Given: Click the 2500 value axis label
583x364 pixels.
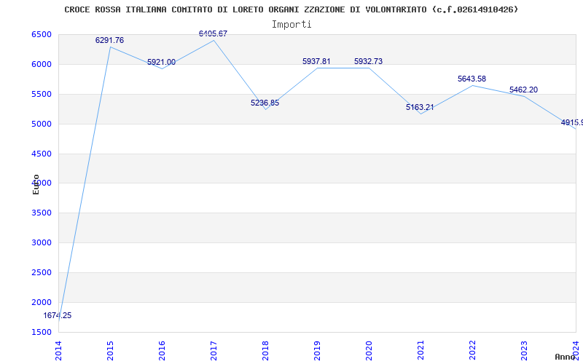Looking at the screenshot, I should (41, 272).
